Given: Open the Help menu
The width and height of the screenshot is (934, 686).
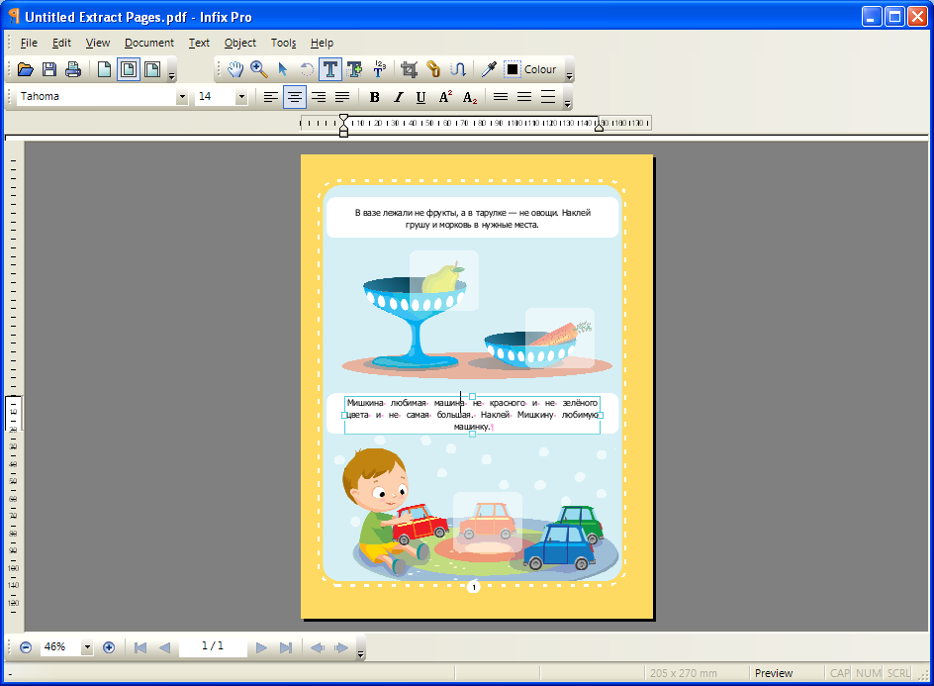Looking at the screenshot, I should (322, 43).
